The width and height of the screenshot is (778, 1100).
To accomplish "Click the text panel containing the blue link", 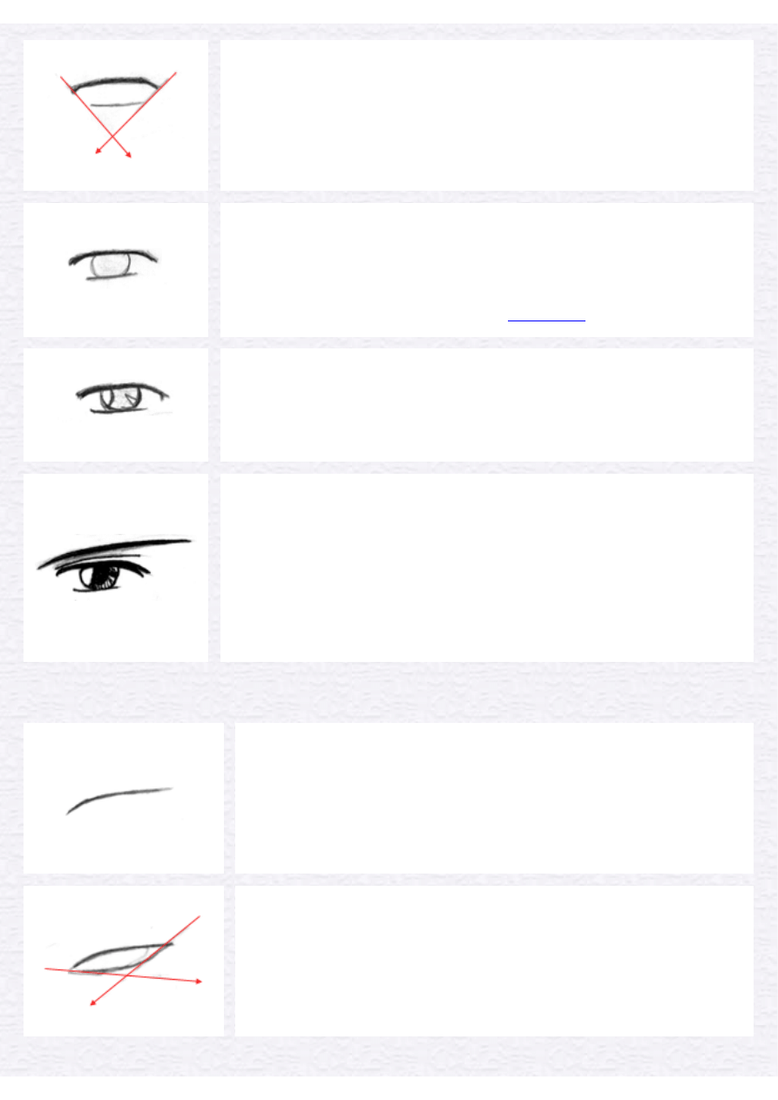I will pos(486,270).
